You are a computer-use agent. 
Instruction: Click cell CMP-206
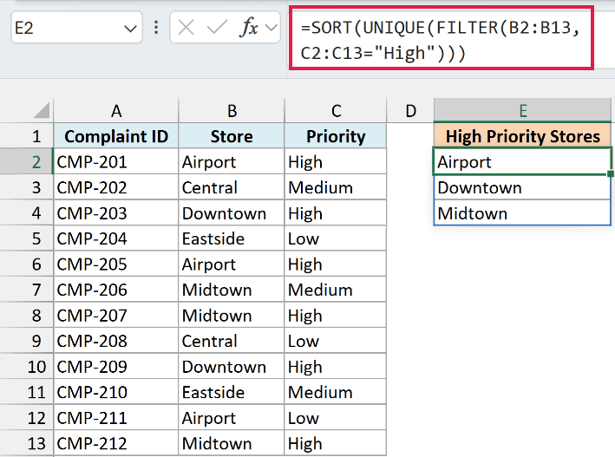point(116,290)
